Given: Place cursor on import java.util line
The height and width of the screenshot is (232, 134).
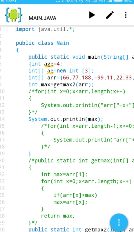Looking at the screenshot, I should (46, 29).
